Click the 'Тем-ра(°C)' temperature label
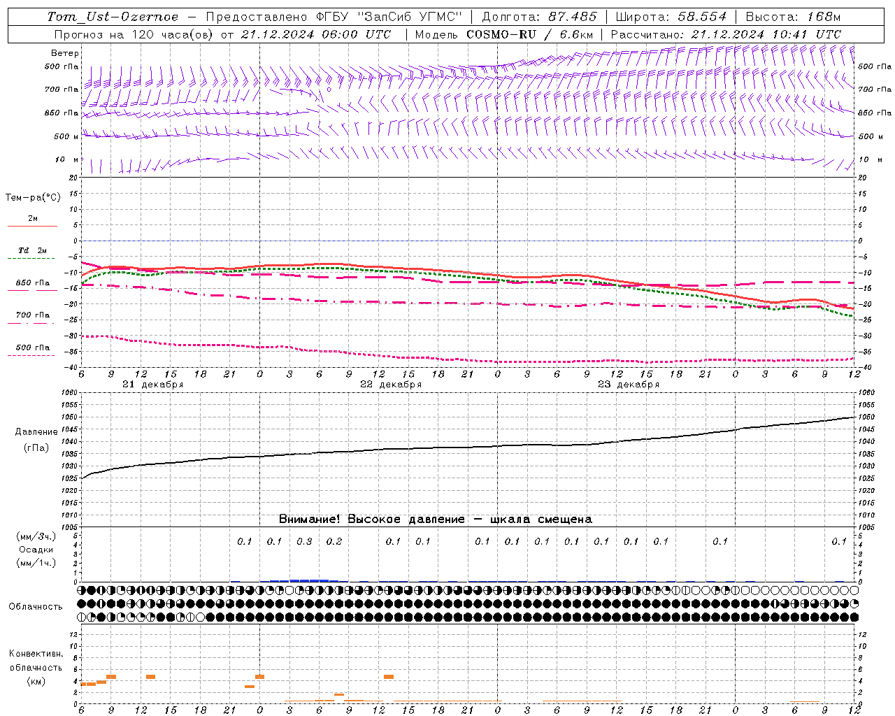The height and width of the screenshot is (716, 895). (x=33, y=198)
